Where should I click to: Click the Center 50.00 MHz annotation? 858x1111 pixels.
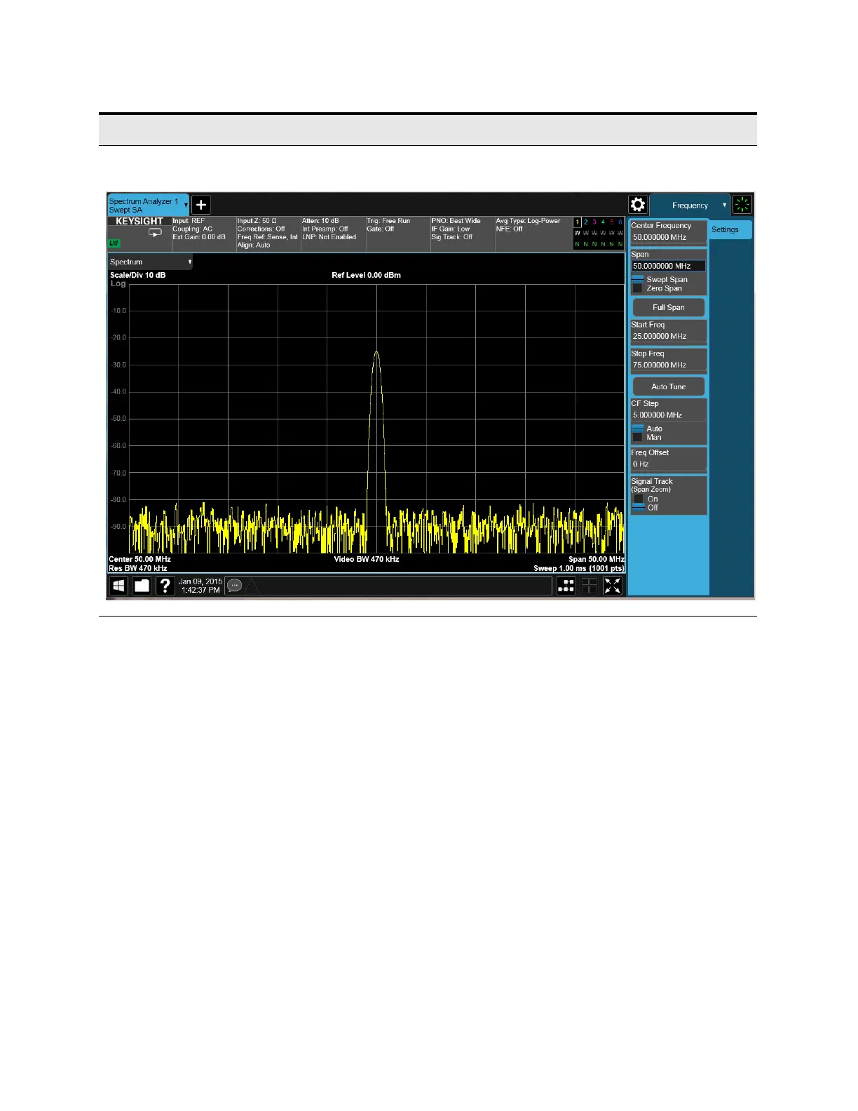139,559
